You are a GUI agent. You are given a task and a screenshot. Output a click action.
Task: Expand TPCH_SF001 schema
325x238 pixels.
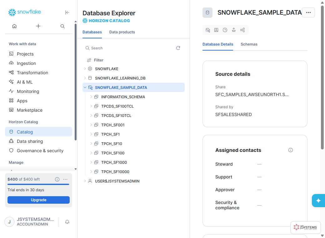click(91, 125)
